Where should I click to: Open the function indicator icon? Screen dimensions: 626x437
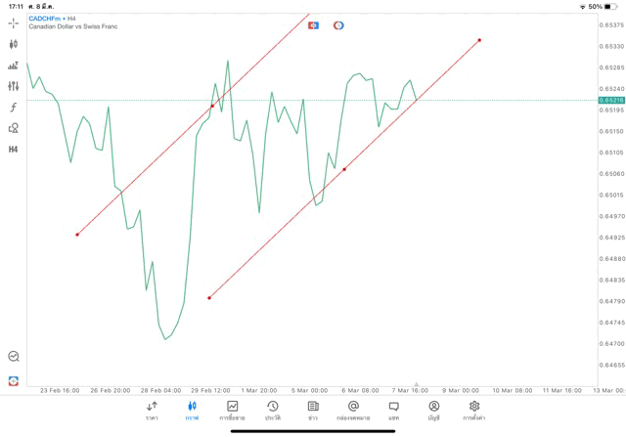click(13, 108)
